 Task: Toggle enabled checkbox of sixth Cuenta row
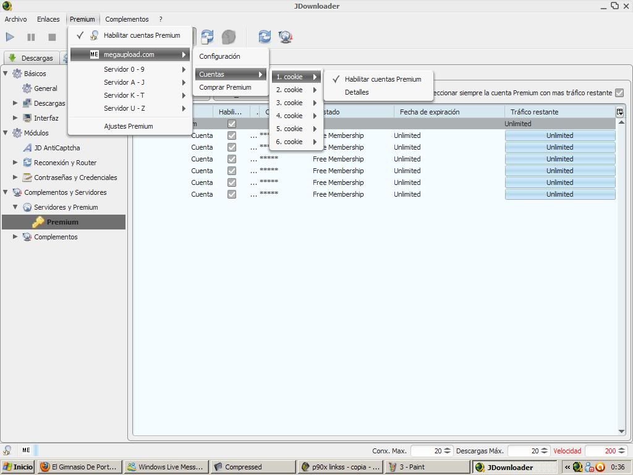pos(232,194)
